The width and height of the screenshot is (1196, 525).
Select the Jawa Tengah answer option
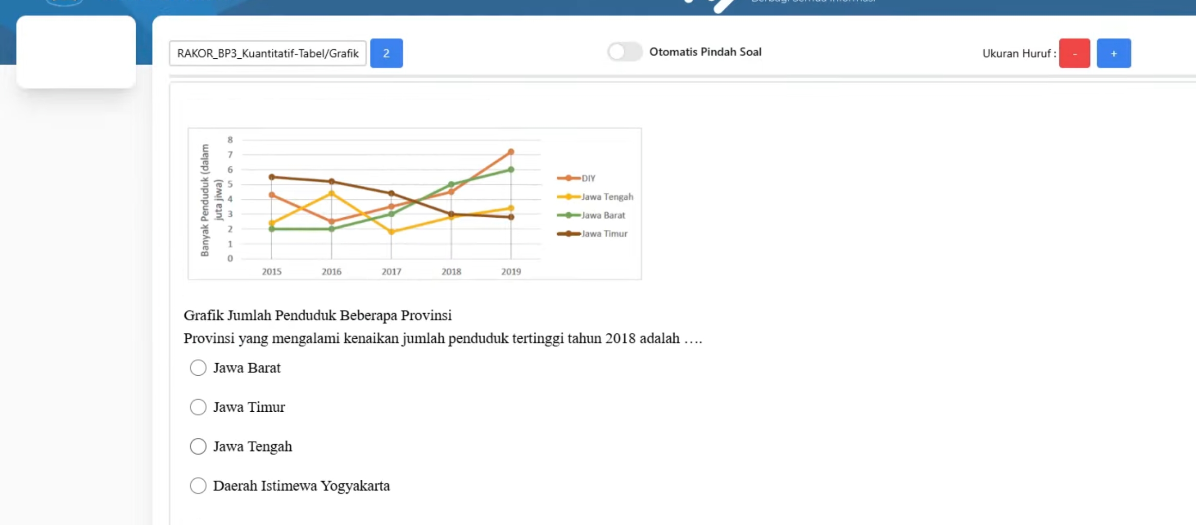tap(198, 446)
